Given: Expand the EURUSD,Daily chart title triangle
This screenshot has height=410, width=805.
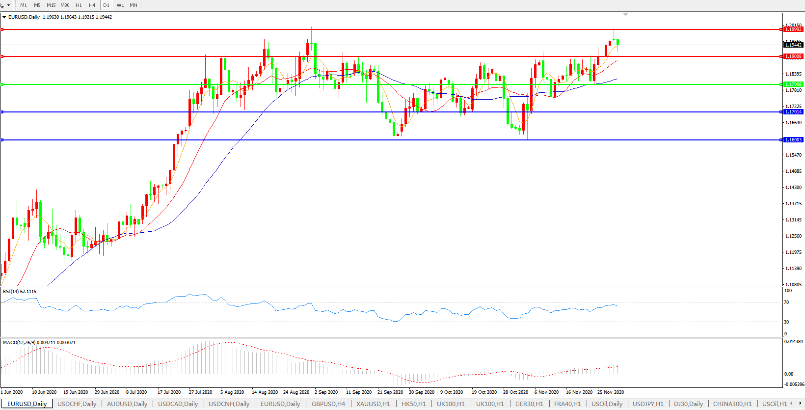Looking at the screenshot, I should 4,17.
